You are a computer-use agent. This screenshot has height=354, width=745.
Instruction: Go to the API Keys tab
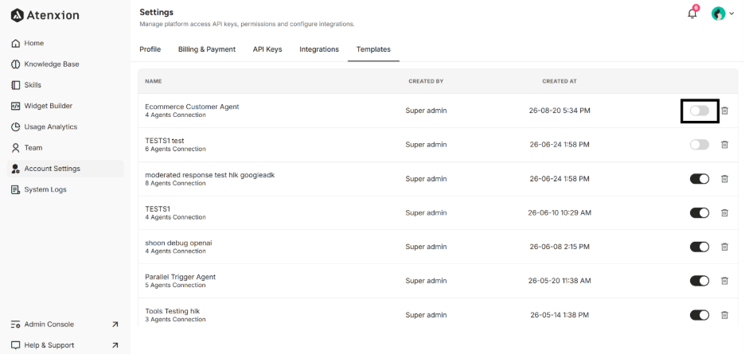tap(267, 49)
